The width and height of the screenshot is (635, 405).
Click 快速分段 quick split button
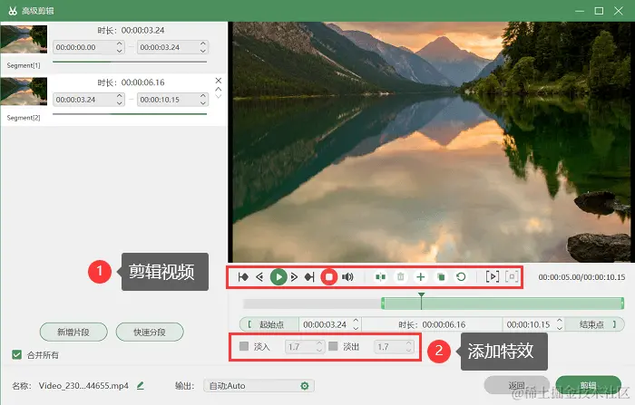click(x=150, y=333)
